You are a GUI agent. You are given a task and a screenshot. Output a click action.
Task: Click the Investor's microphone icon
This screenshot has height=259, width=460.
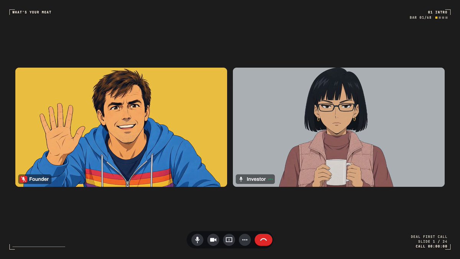241,179
